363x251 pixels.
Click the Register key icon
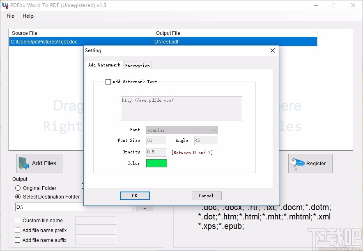point(297,163)
